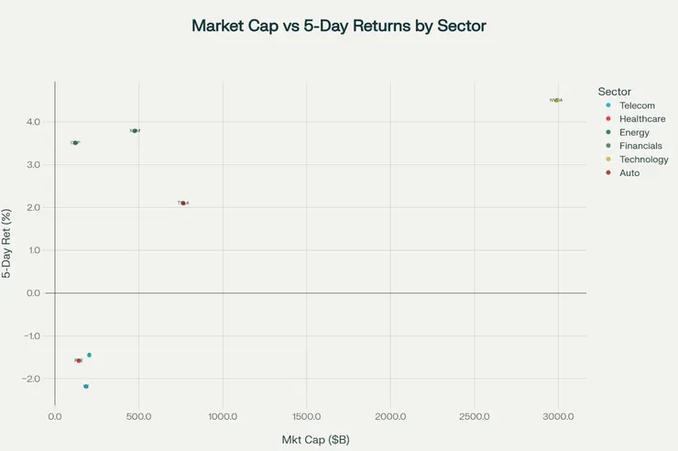Click the Telecom point near -1.5%
The image size is (678, 451).
[x=89, y=355]
